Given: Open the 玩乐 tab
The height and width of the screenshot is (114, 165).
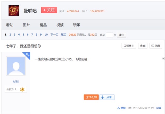Looking at the screenshot, I should coord(77,25).
